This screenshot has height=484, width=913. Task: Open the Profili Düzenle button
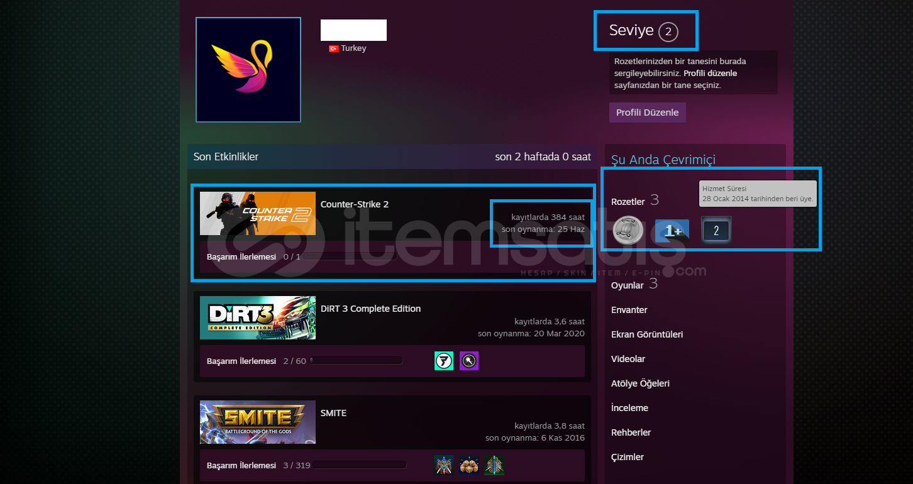coord(648,113)
